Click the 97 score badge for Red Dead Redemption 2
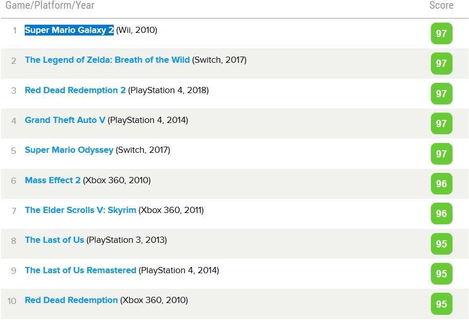Screen dimensions: 469x320 (442, 94)
